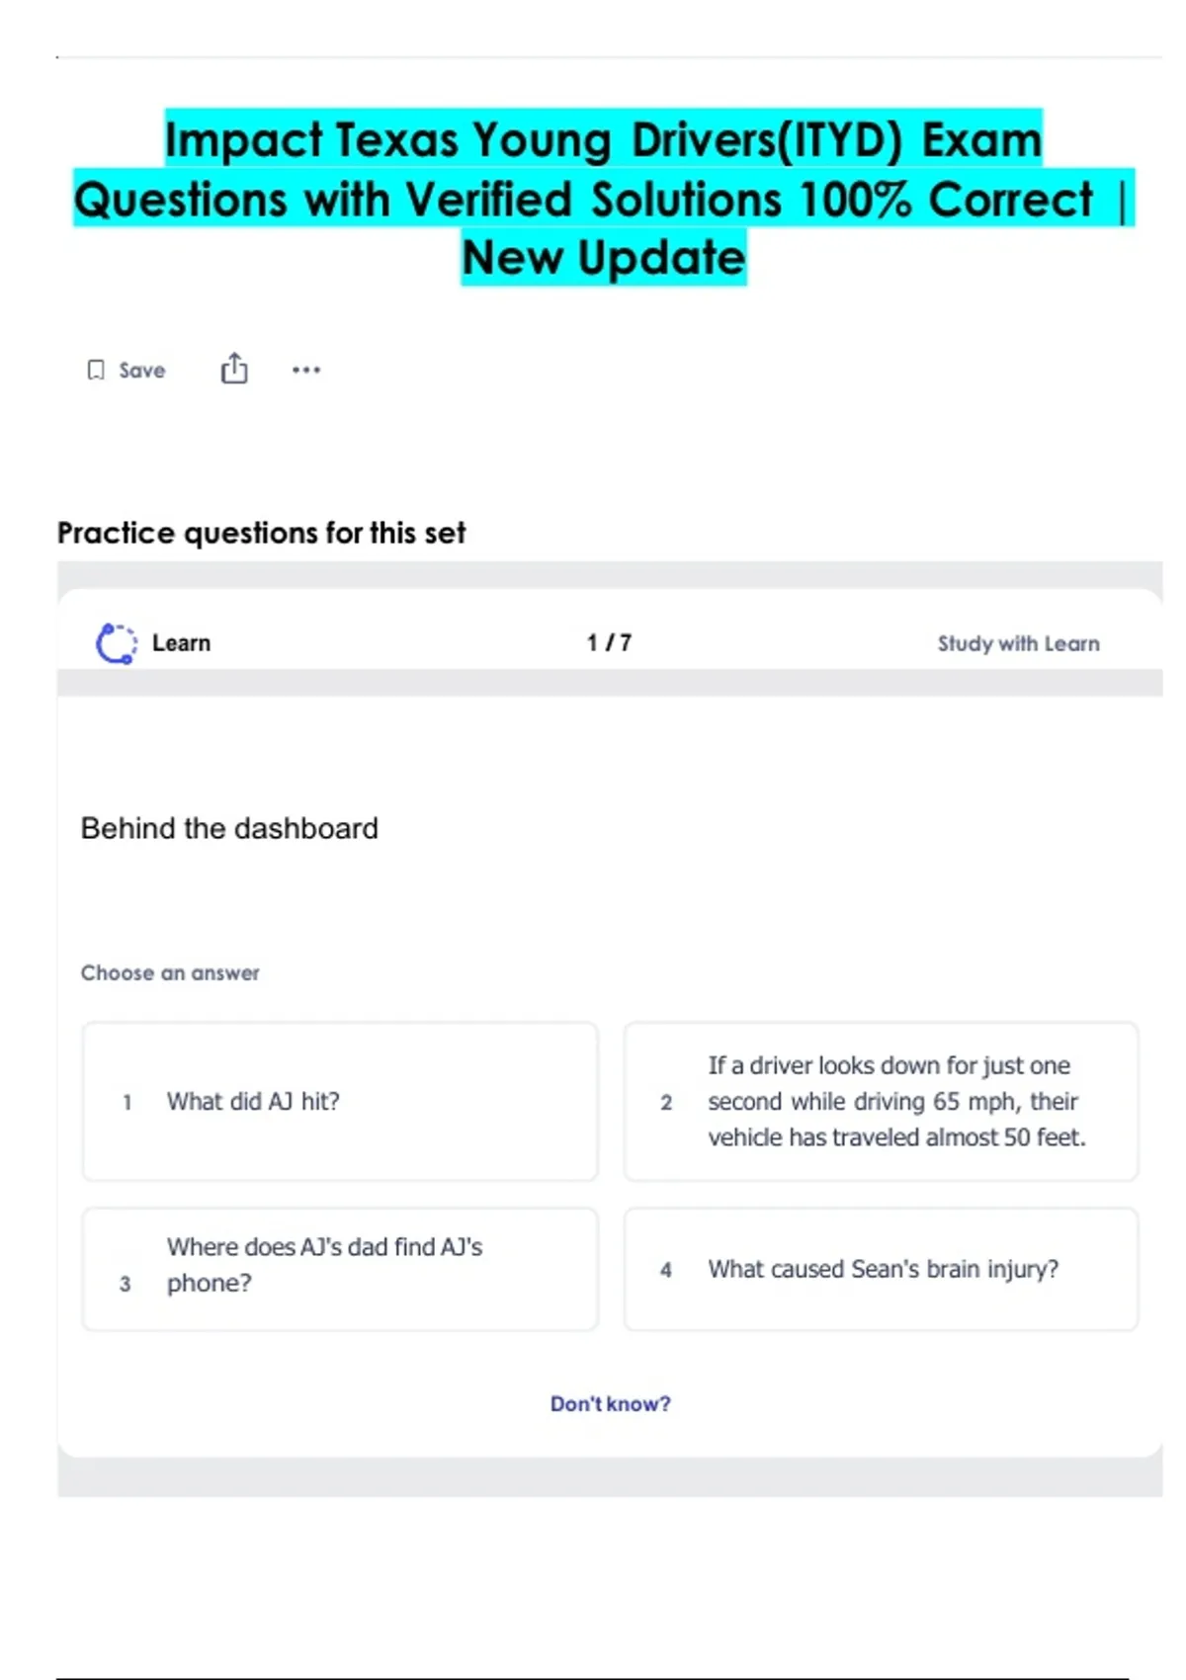
Task: Click the circular Learn mode icon
Action: 117,643
